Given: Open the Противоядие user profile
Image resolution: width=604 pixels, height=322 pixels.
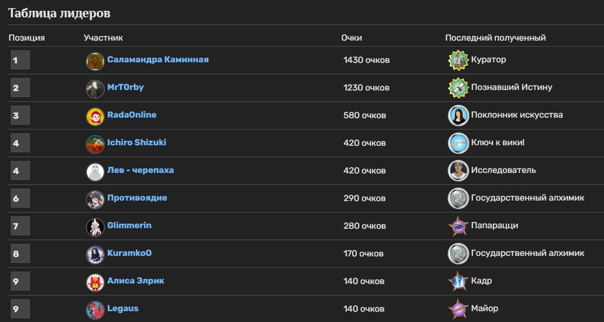Looking at the screenshot, I should point(137,198).
